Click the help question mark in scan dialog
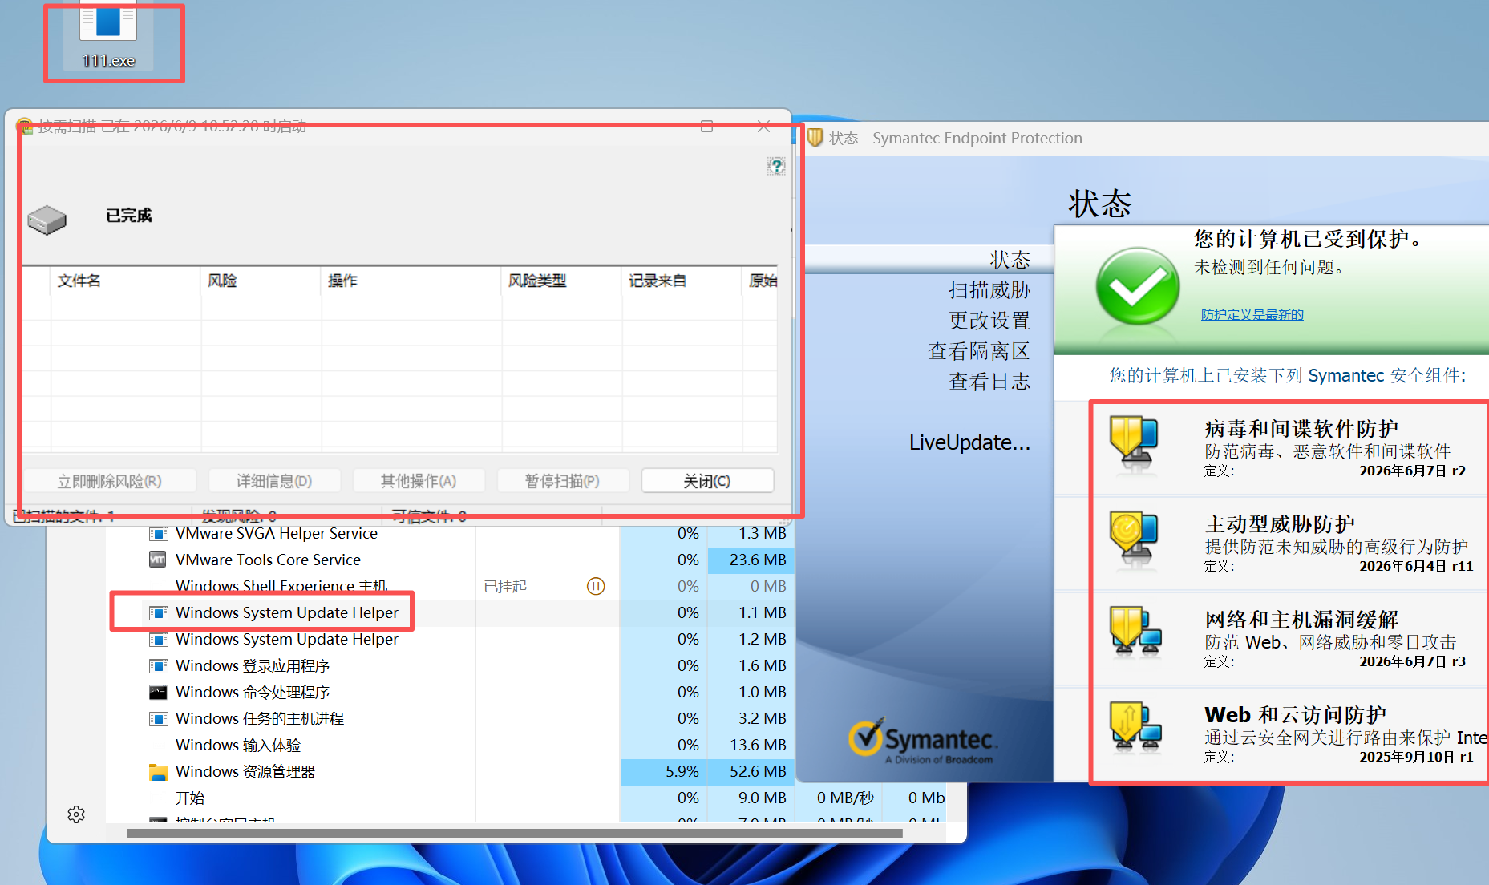Screen dimensions: 1489x885 [775, 166]
